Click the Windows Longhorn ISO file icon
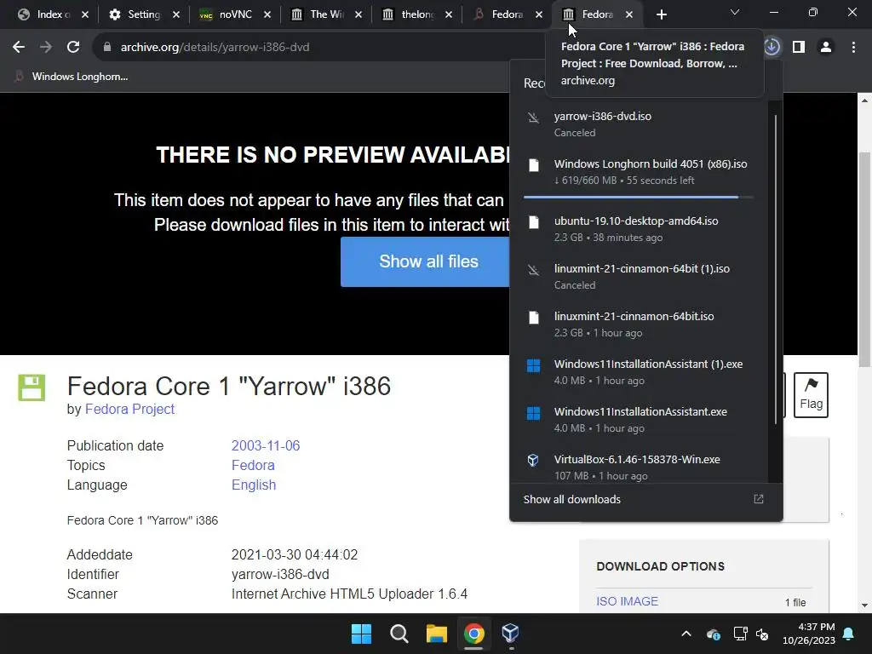The width and height of the screenshot is (872, 654). (533, 165)
